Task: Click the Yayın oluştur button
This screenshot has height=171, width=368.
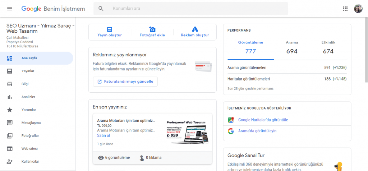Action: click(x=110, y=32)
